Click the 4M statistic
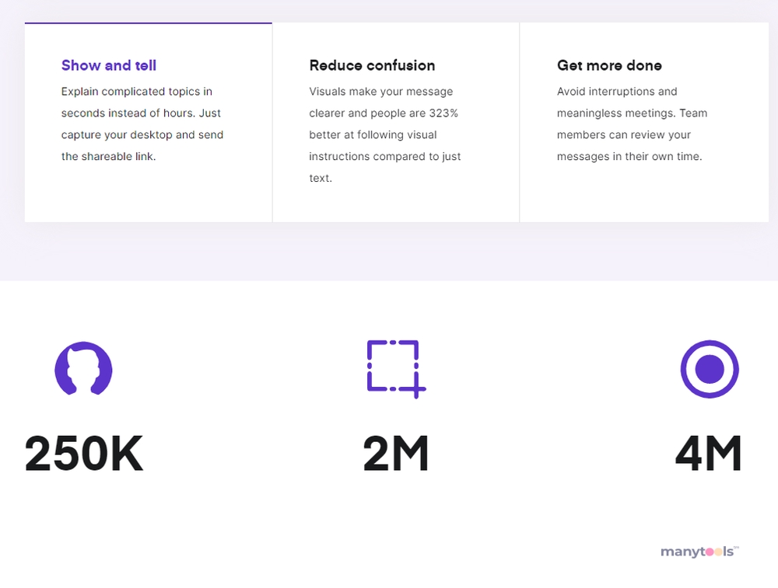 [709, 454]
